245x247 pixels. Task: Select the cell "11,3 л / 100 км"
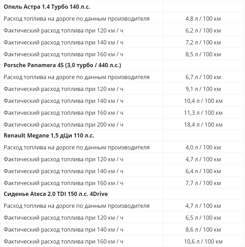coord(203,113)
